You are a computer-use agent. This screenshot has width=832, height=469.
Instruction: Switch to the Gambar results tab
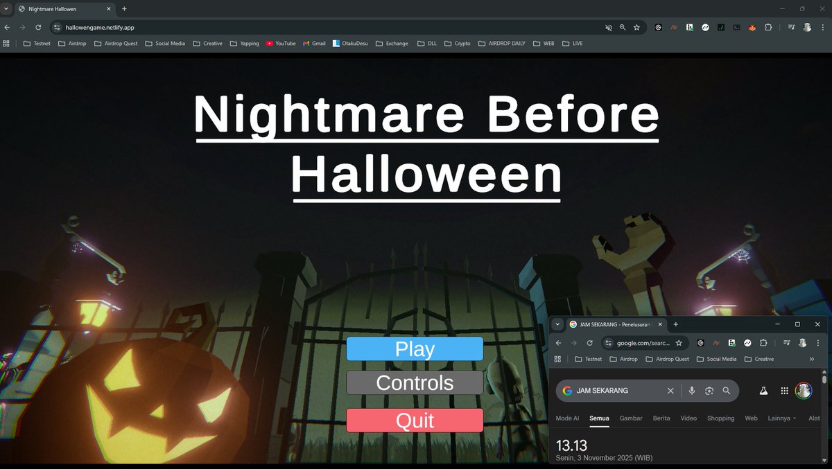coord(631,418)
